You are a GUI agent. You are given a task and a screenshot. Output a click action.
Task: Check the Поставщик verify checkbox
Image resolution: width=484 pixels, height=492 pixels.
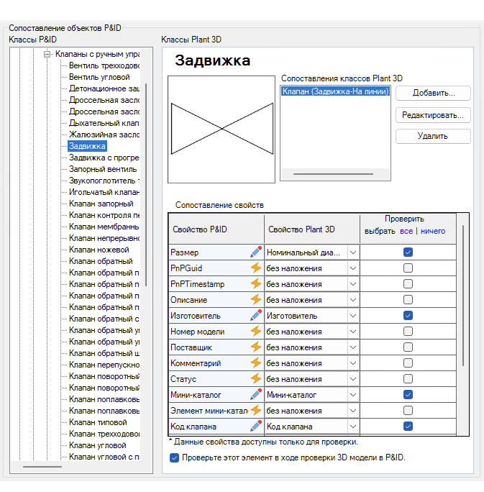point(408,347)
